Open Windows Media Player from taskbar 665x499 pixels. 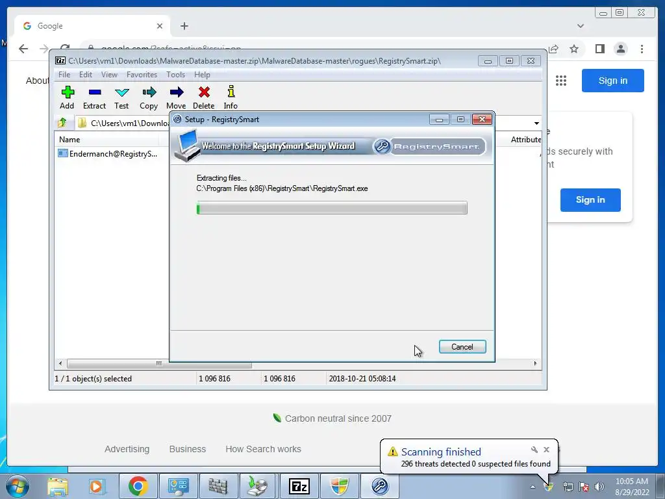coord(97,486)
